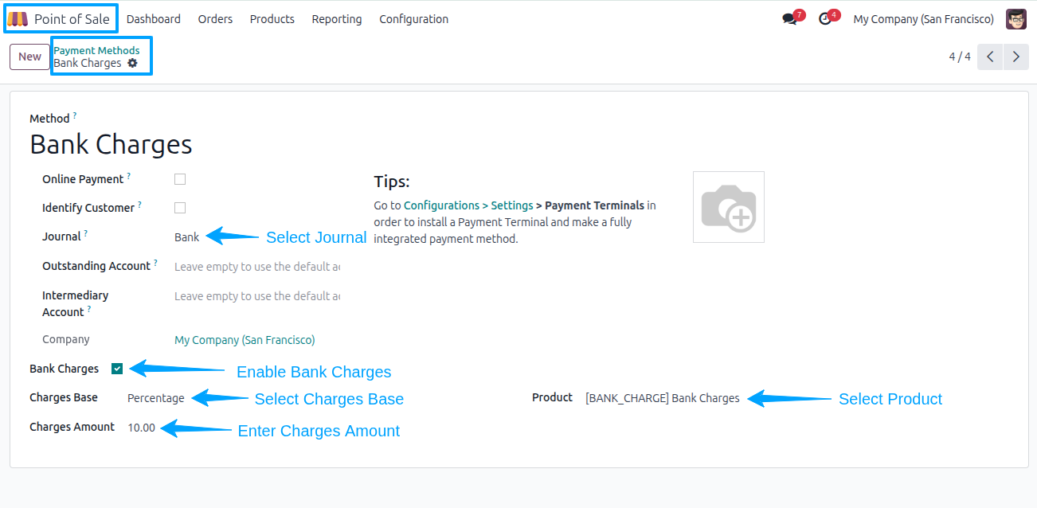Go to the next record arrow
Viewport: 1037px width, 508px height.
pyautogui.click(x=1015, y=57)
